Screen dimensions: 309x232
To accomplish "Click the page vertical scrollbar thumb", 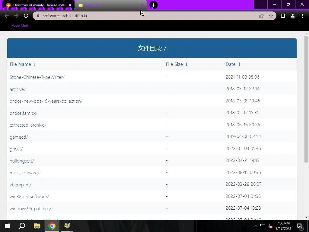I will pyautogui.click(x=306, y=99).
